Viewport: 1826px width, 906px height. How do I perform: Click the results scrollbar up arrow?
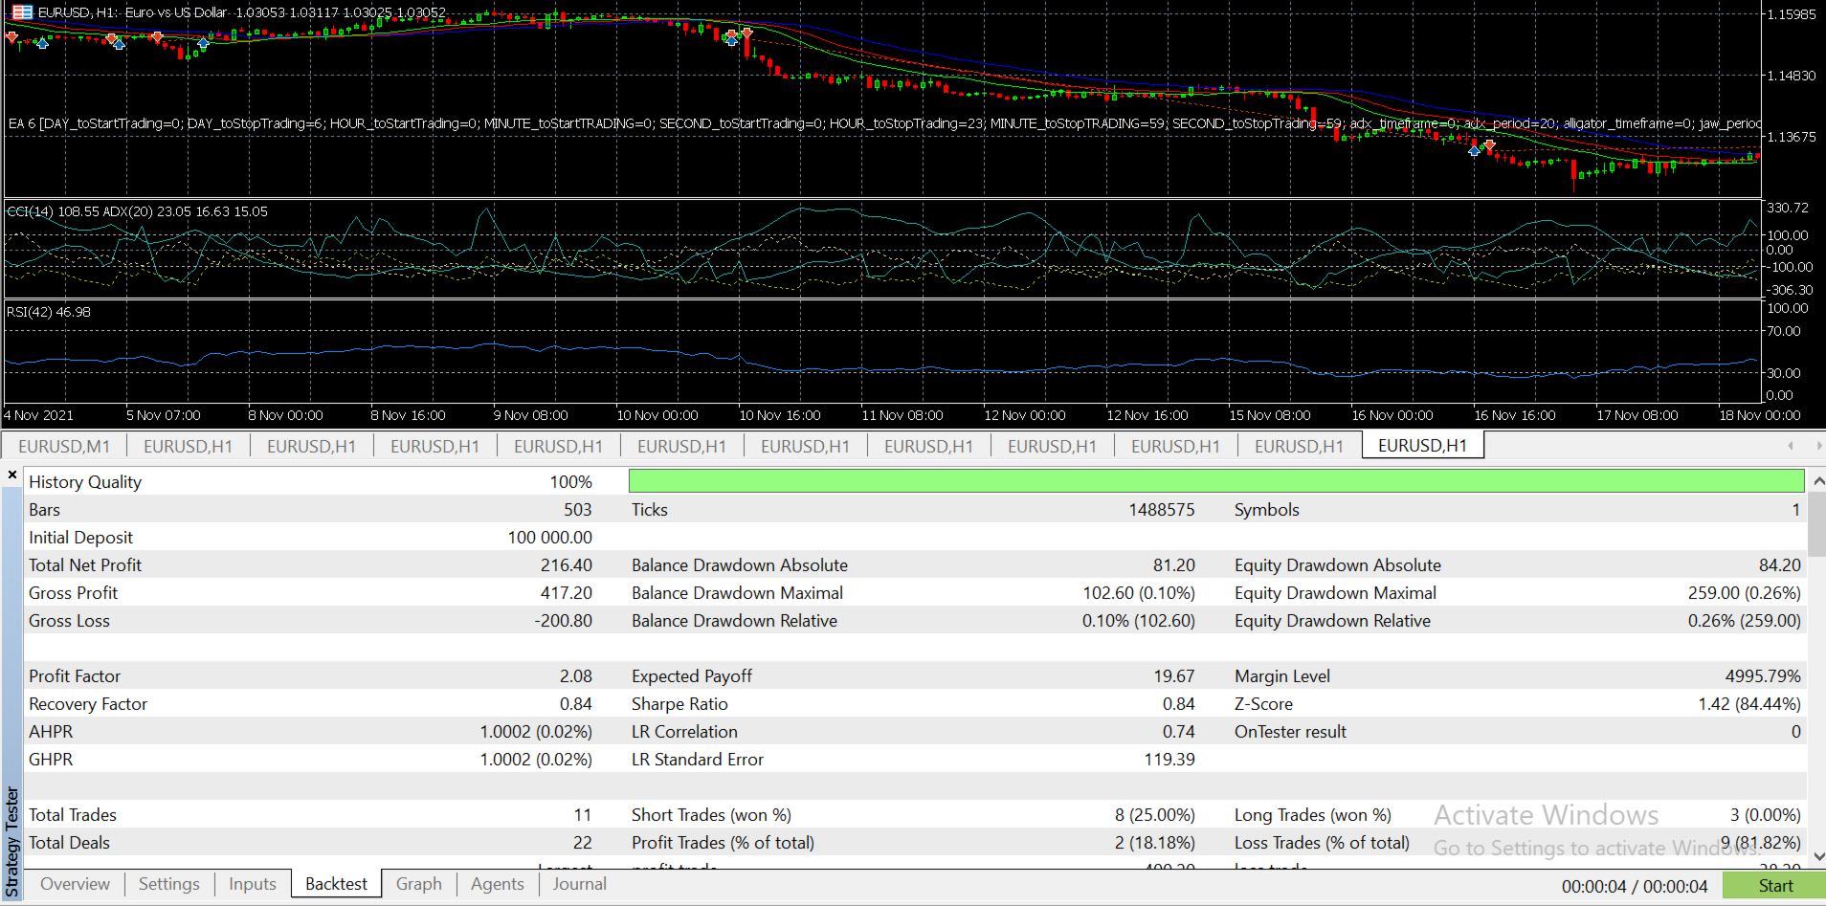coord(1817,481)
